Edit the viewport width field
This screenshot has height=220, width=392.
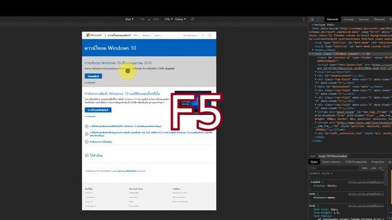point(142,19)
